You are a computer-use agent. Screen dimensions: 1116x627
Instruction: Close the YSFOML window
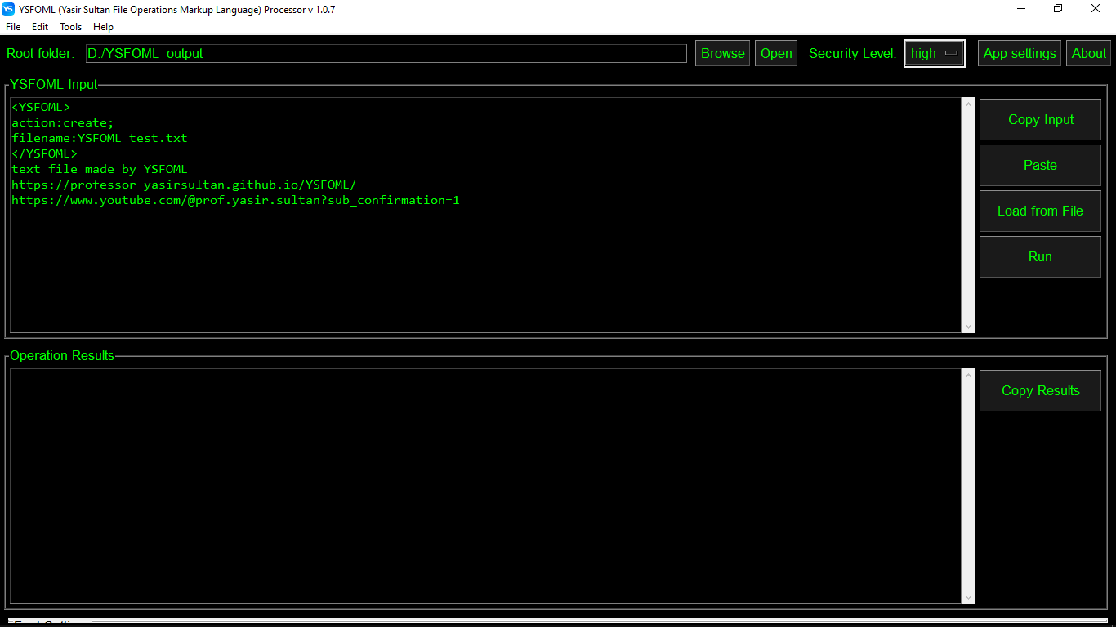1096,9
